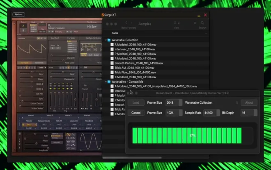This screenshot has height=170, width=271.
Task: Select oscillator 2 selector button
Action: pos(41,38)
